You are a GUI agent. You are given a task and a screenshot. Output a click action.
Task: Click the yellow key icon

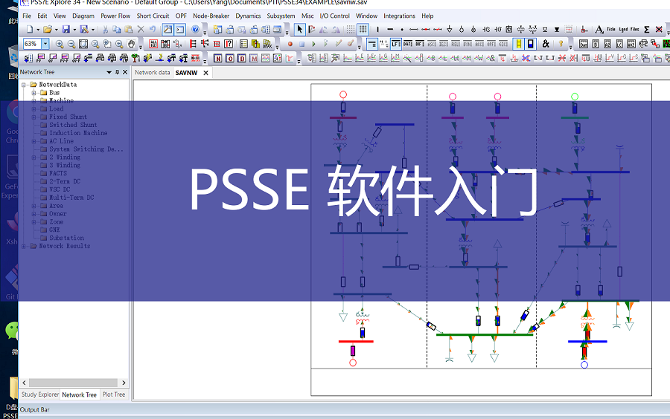(561, 44)
